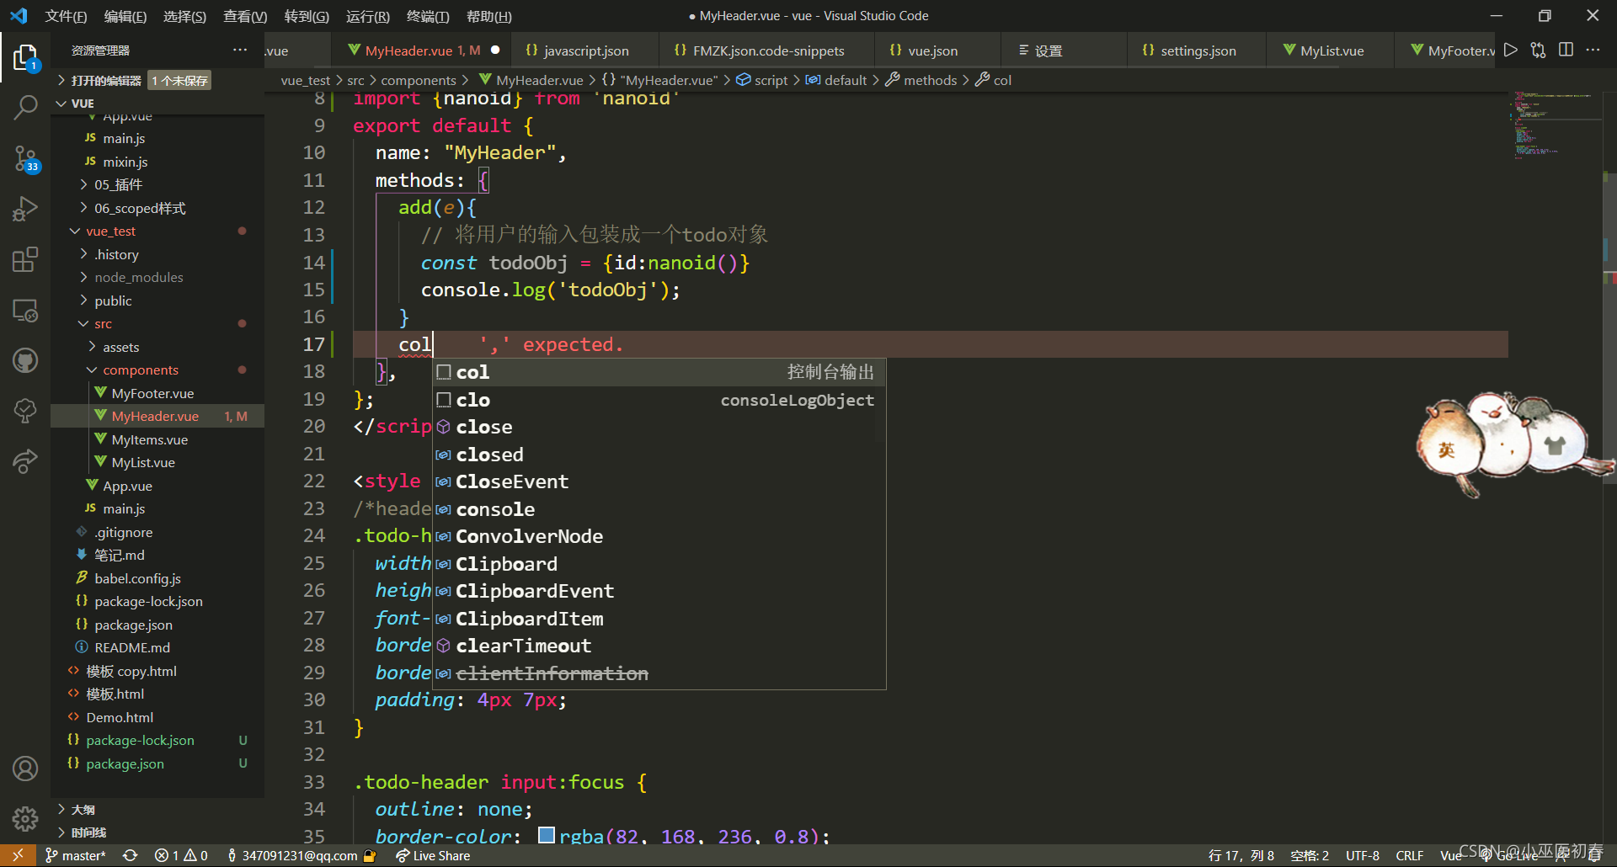Viewport: 1617px width, 867px height.
Task: Expand the 05_插件 folder
Action: (x=118, y=184)
